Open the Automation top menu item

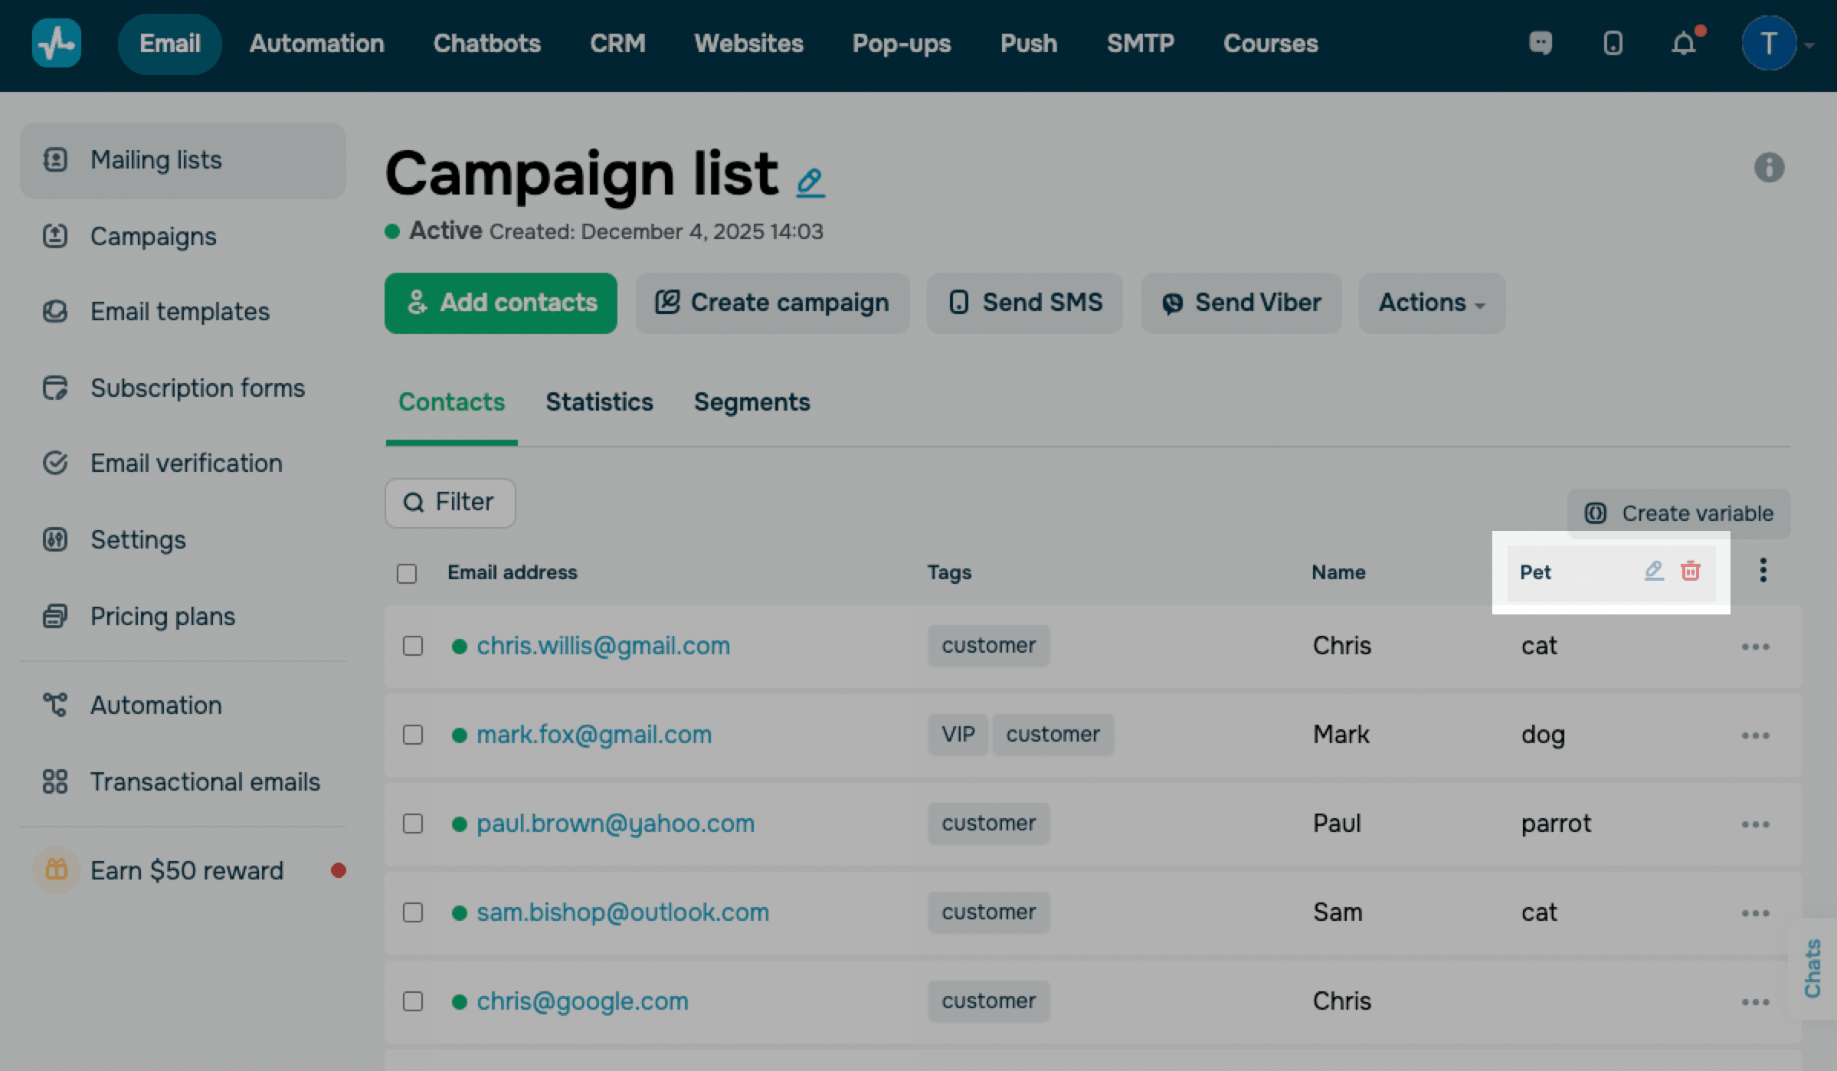click(x=316, y=44)
